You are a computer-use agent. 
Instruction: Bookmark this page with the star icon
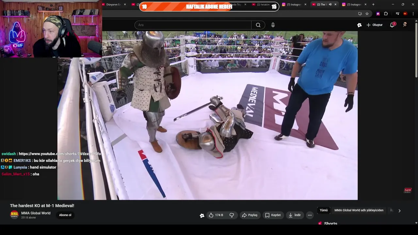[367, 14]
